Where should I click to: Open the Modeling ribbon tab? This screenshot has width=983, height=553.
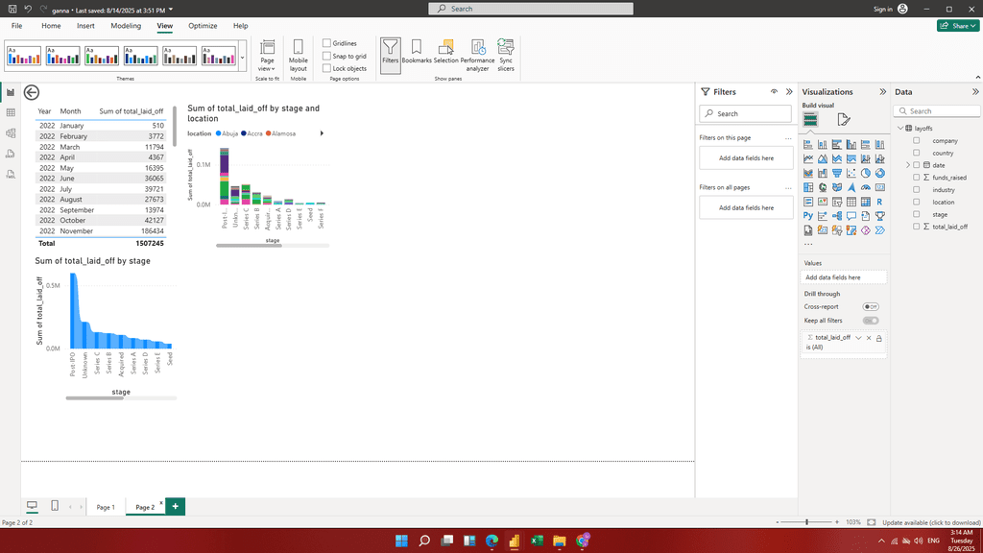coord(126,26)
